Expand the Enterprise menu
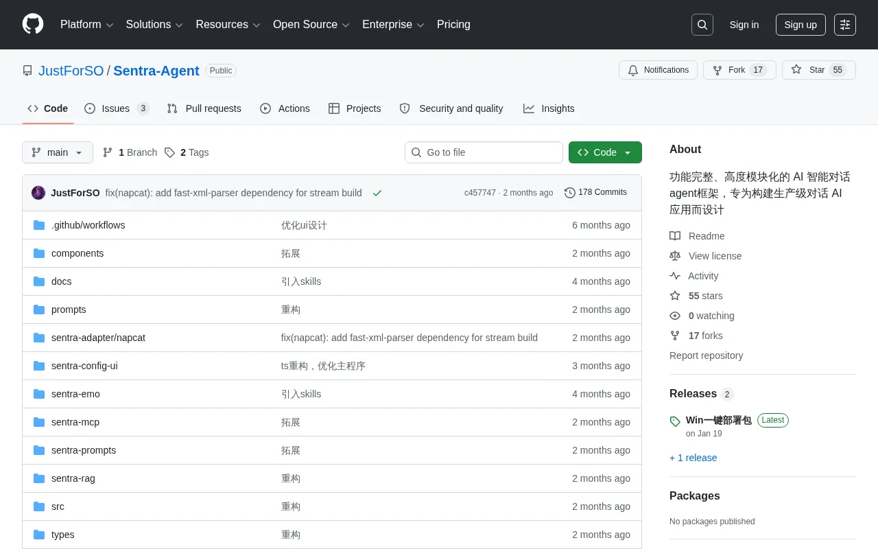This screenshot has width=878, height=549. (x=394, y=25)
